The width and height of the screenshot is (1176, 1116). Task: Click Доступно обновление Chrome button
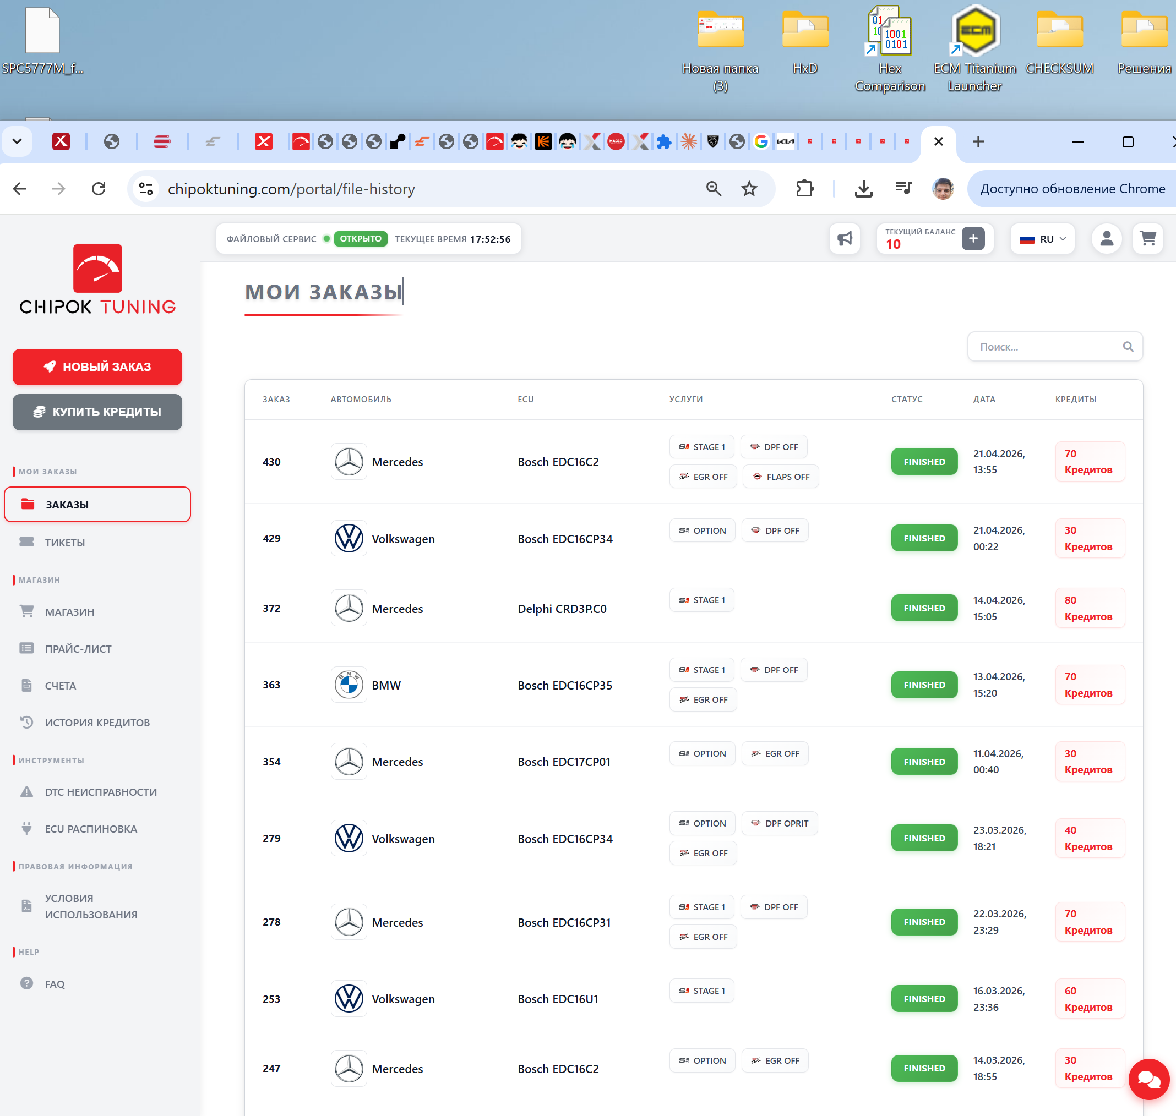[1072, 189]
